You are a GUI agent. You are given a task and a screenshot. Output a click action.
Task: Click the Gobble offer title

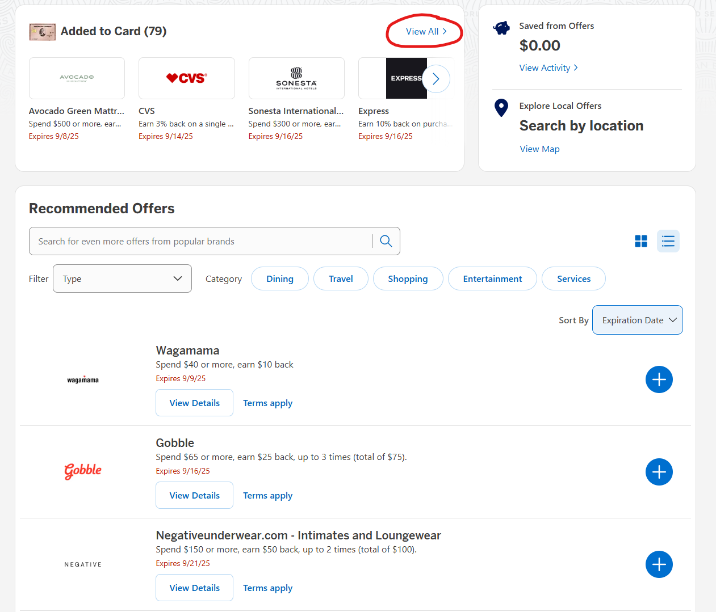point(175,443)
